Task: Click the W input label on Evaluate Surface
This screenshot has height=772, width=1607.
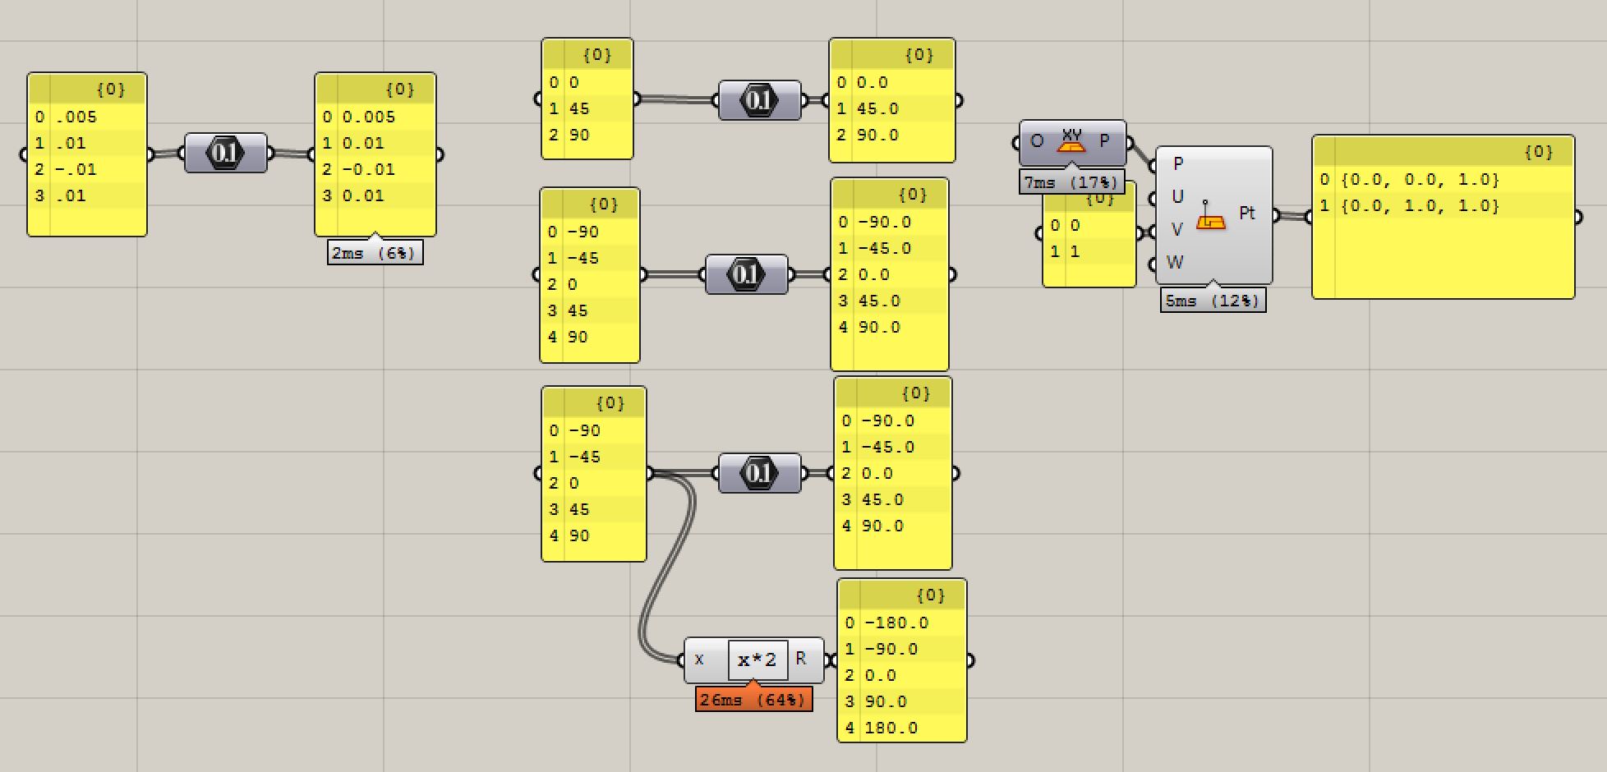Action: pyautogui.click(x=1175, y=263)
